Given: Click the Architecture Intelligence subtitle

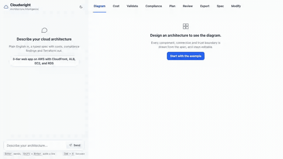Looking at the screenshot, I should pos(24,9).
